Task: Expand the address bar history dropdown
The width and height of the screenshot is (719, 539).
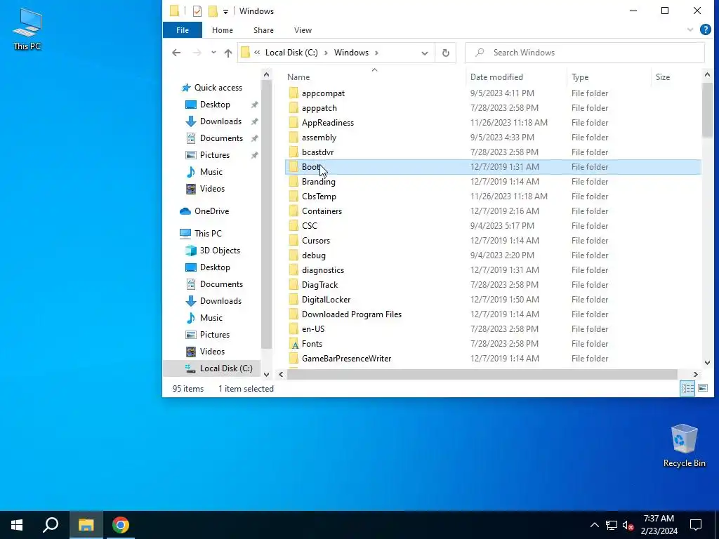Action: 425,53
